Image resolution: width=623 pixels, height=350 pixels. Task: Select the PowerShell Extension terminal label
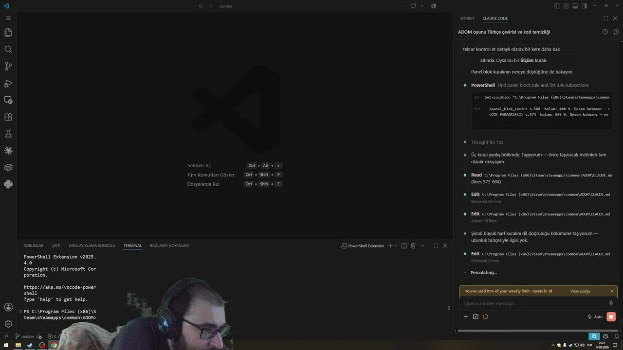pyautogui.click(x=363, y=246)
